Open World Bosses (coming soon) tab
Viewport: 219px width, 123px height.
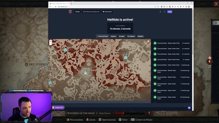click(x=91, y=12)
